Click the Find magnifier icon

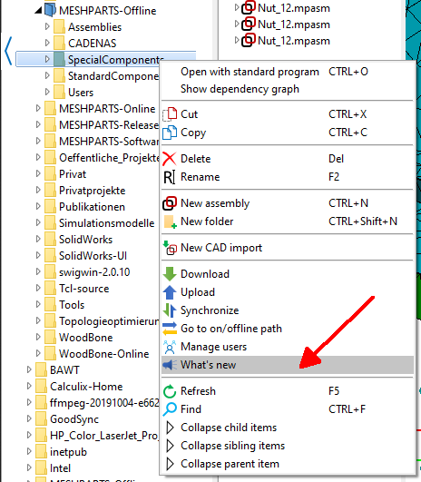point(170,409)
